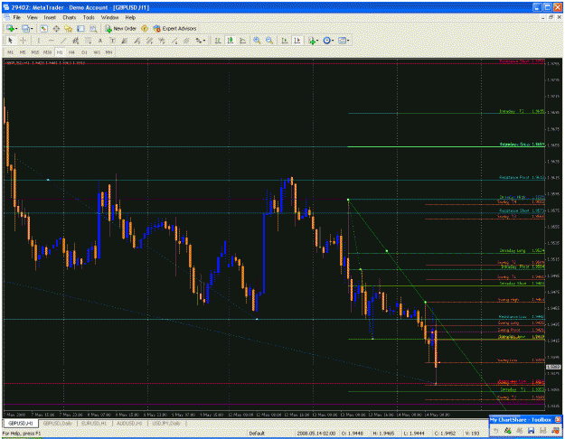
Task: Click the blue Save icon in ChartShare Toolbox
Action: click(531, 430)
